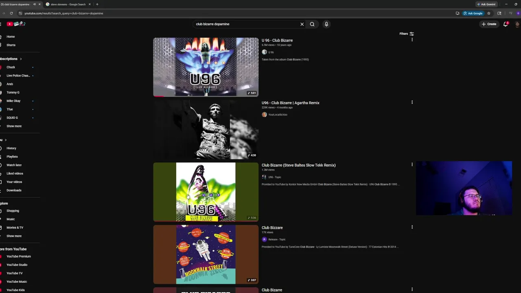521x293 pixels.
Task: Open the YouTube account avatar menu
Action: pyautogui.click(x=517, y=24)
